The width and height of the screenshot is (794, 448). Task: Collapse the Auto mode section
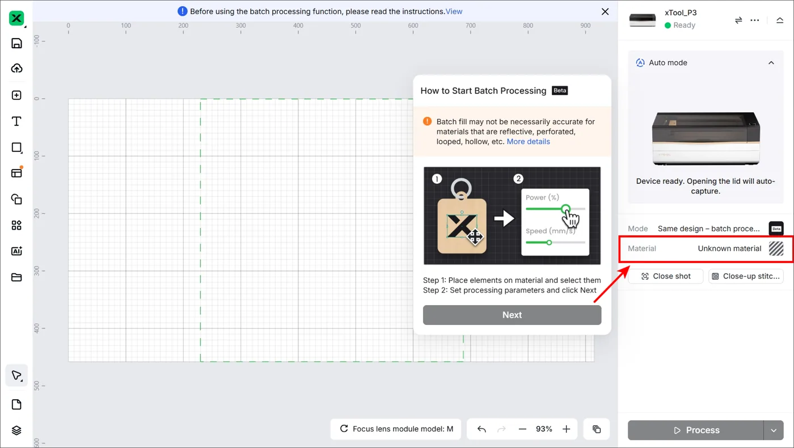click(771, 63)
